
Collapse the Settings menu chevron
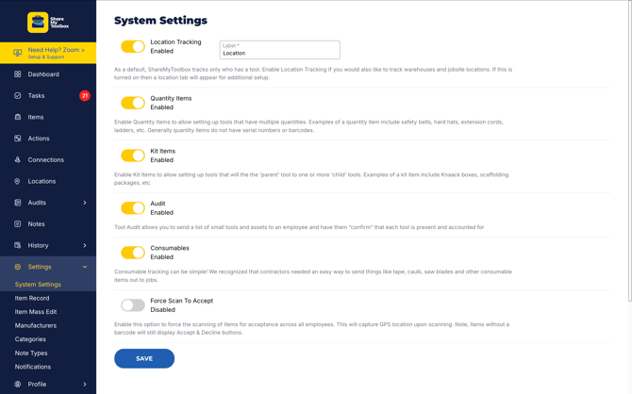(85, 267)
